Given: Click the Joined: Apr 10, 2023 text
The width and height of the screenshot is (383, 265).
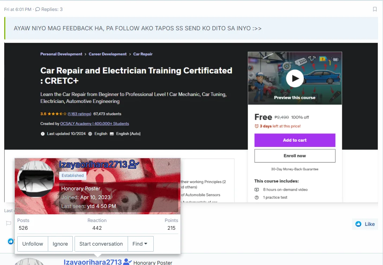Looking at the screenshot, I should tap(86, 197).
